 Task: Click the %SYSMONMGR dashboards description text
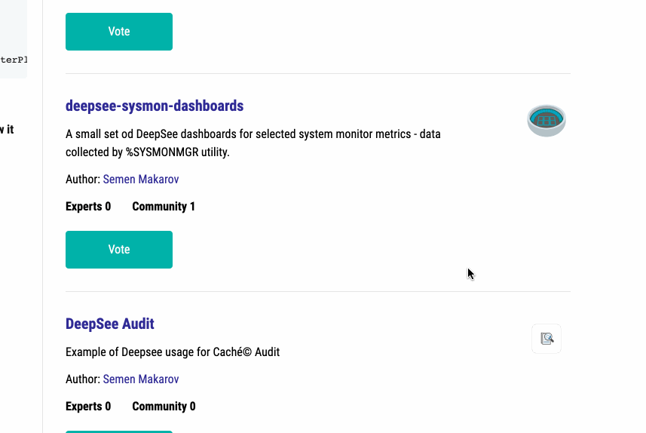click(253, 143)
